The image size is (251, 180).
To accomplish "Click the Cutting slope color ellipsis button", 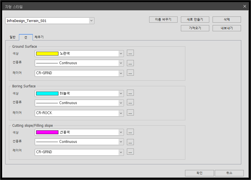I will coord(130,132).
